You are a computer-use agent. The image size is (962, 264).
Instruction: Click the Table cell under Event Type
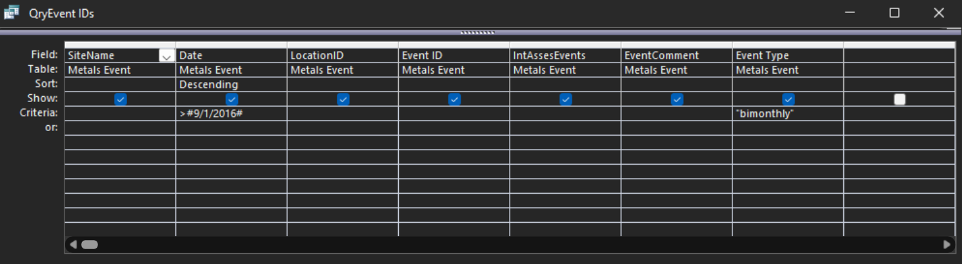pos(788,70)
